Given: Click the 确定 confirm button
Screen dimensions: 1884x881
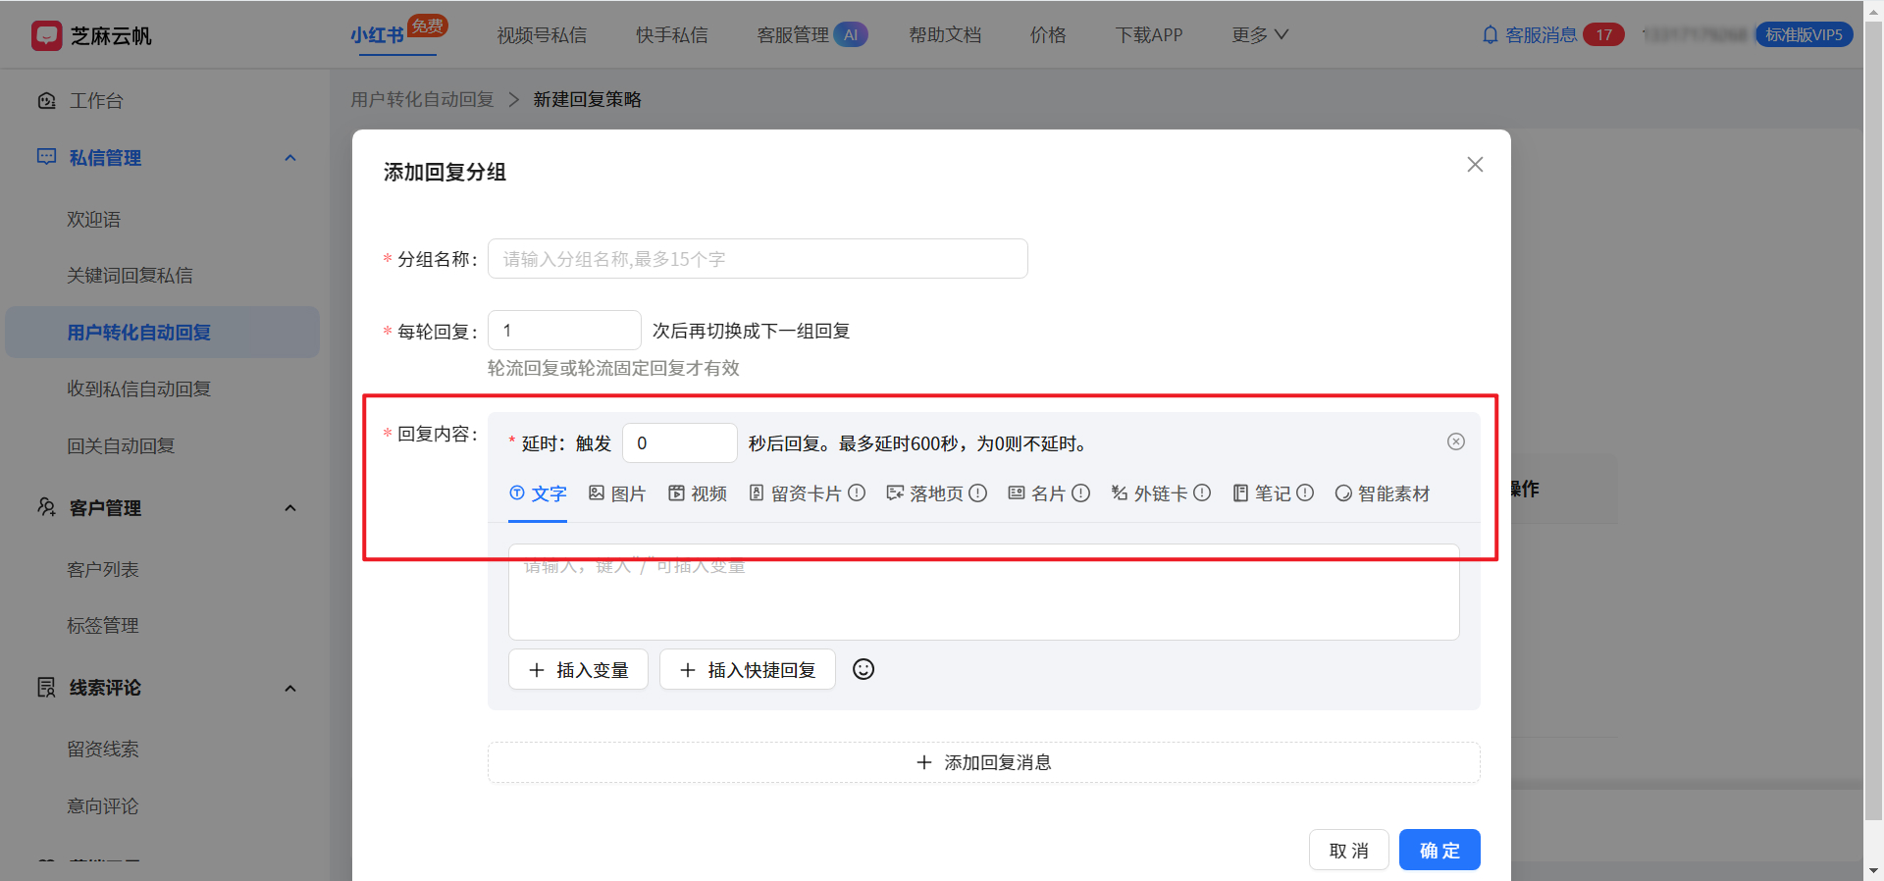Looking at the screenshot, I should [1439, 850].
